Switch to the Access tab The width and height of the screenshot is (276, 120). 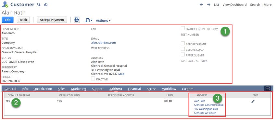[x=151, y=89]
